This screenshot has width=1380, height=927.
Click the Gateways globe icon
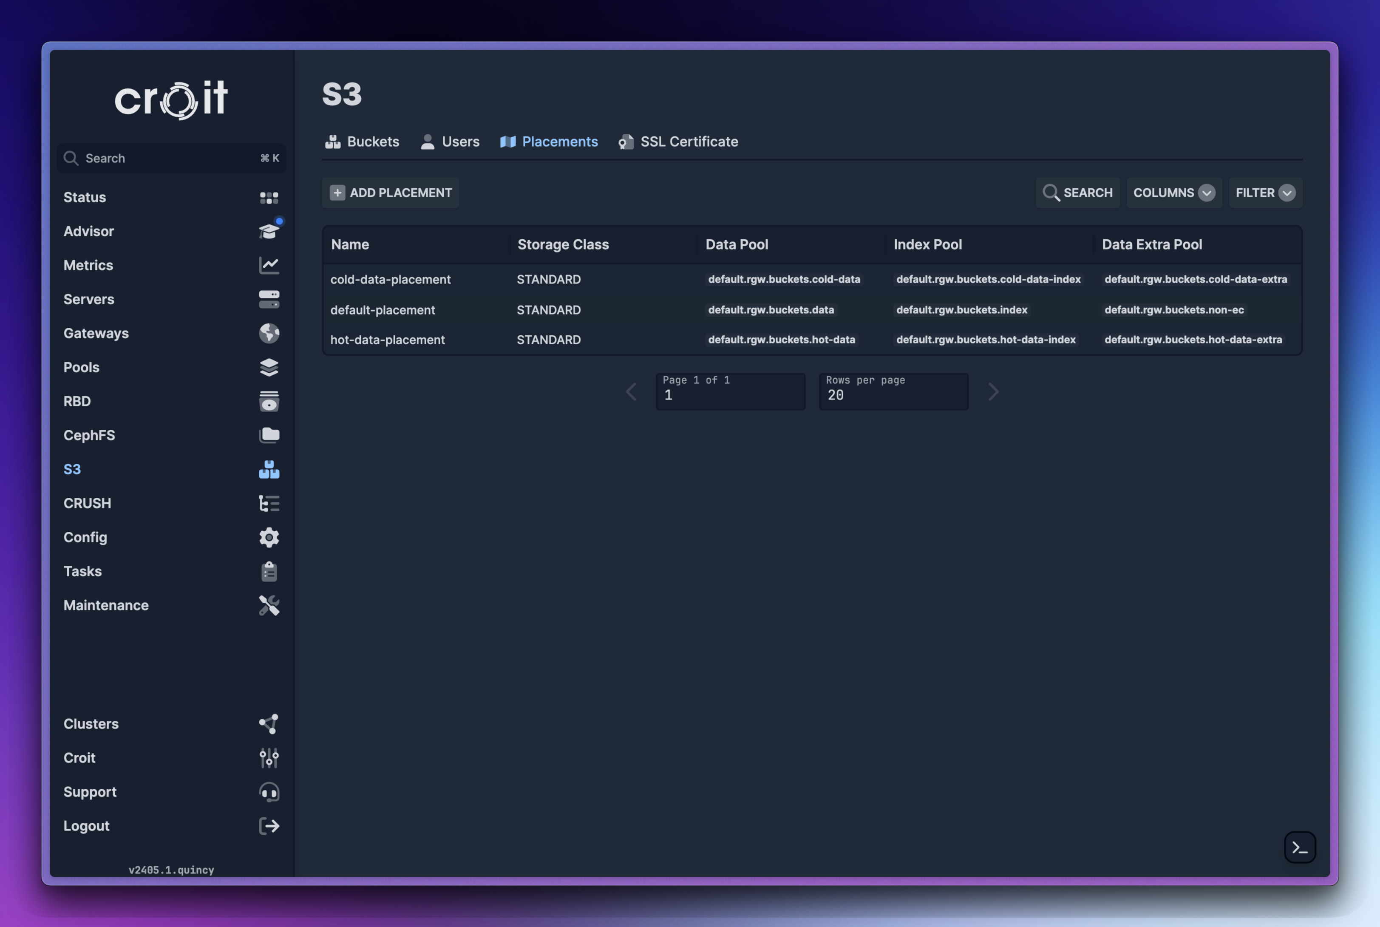pos(269,333)
